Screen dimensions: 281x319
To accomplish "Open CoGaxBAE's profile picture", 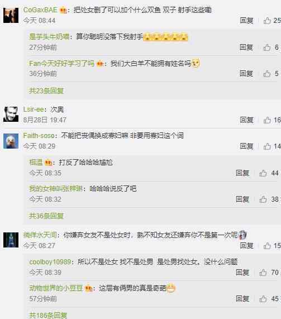I will 11,15.
